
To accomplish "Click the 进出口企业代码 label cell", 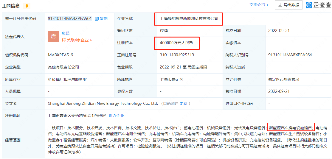I will tap(244, 104).
